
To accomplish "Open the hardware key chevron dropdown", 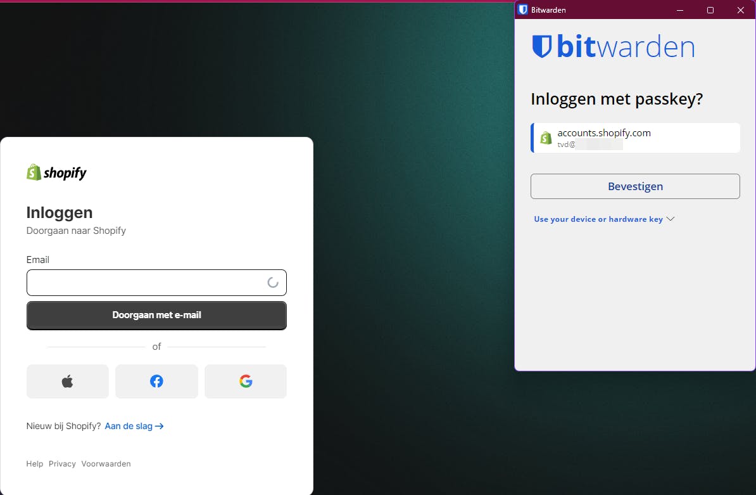I will point(671,219).
